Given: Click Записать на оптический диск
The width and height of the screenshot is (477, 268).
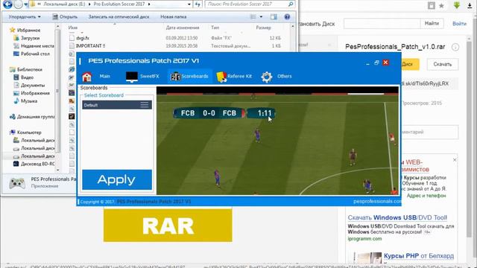Looking at the screenshot, I should click(119, 16).
